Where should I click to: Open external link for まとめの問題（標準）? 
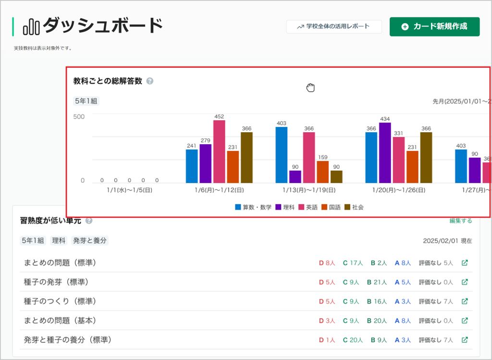[465, 263]
